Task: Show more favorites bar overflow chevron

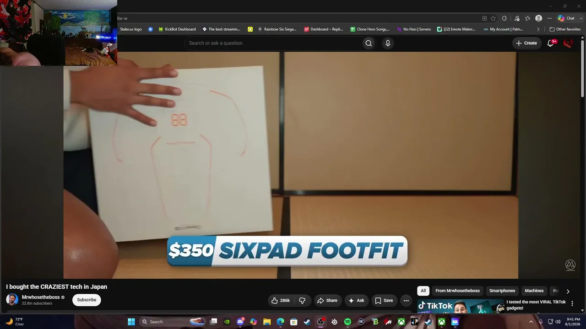Action: point(538,29)
